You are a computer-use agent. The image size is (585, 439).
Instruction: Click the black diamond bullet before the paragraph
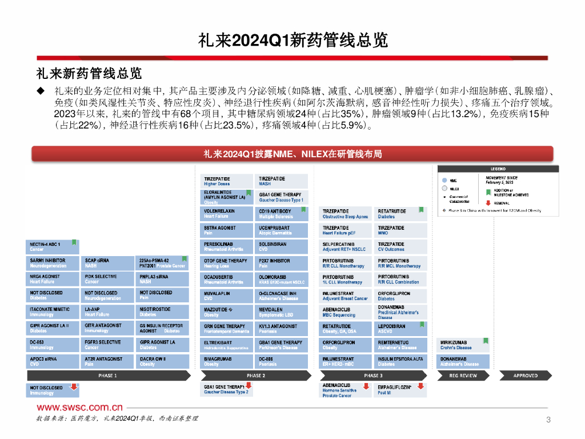tap(41, 91)
